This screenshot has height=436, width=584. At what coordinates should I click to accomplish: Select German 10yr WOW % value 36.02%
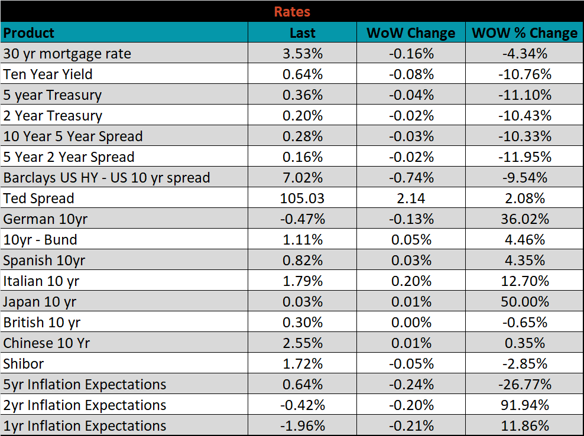524,219
